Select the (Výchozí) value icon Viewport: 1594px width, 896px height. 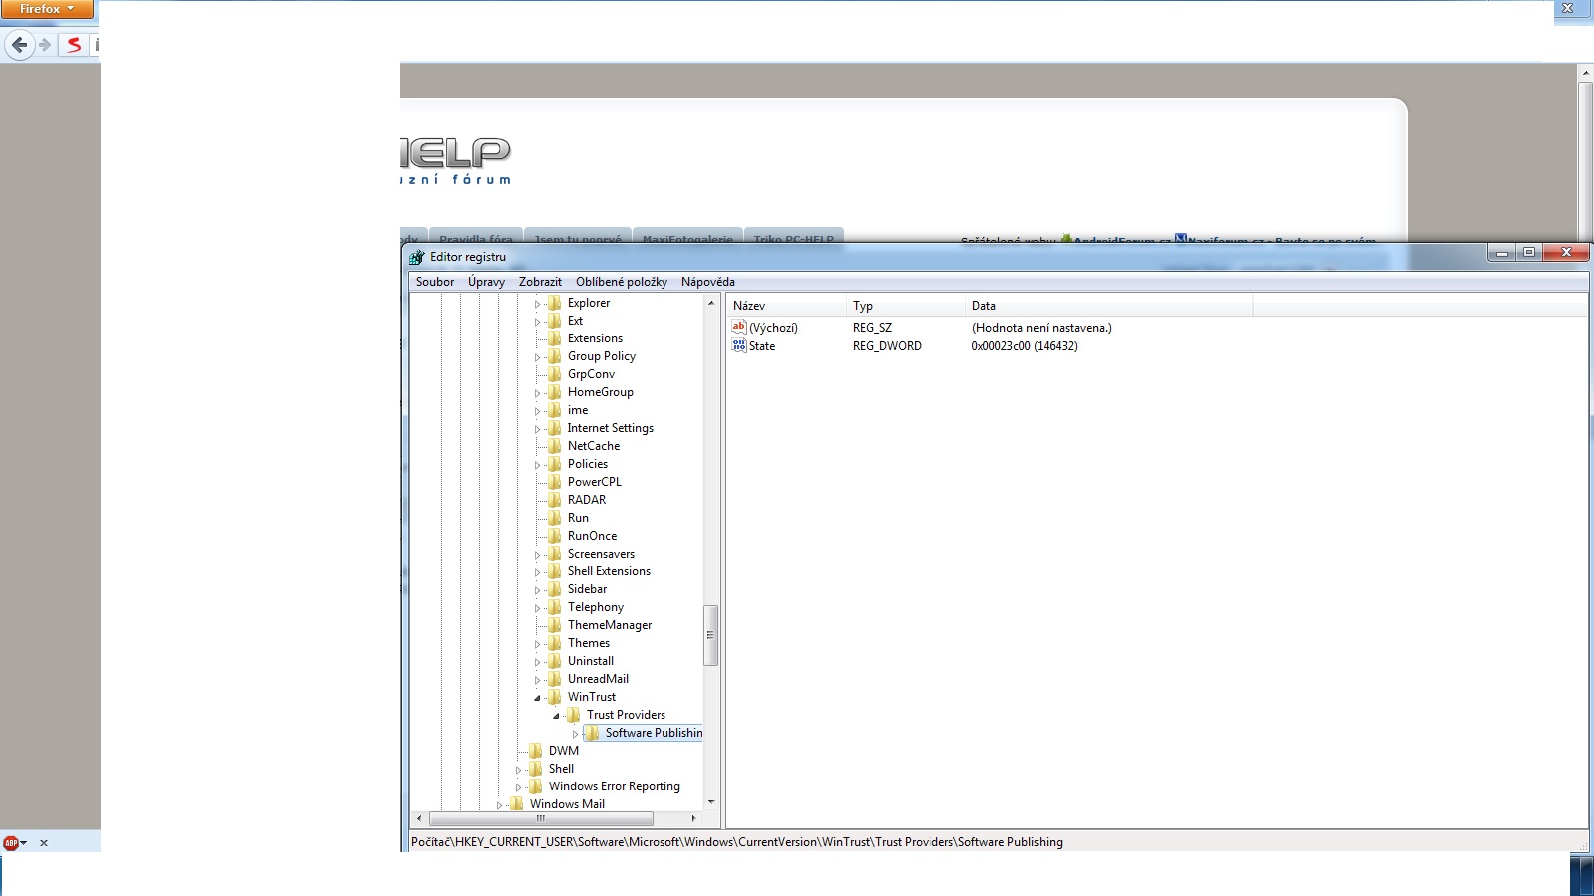(739, 327)
